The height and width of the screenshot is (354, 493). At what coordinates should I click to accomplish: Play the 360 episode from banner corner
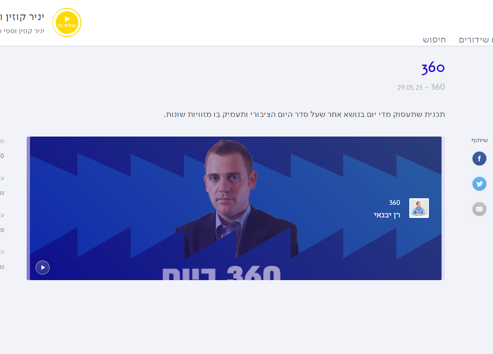(43, 267)
